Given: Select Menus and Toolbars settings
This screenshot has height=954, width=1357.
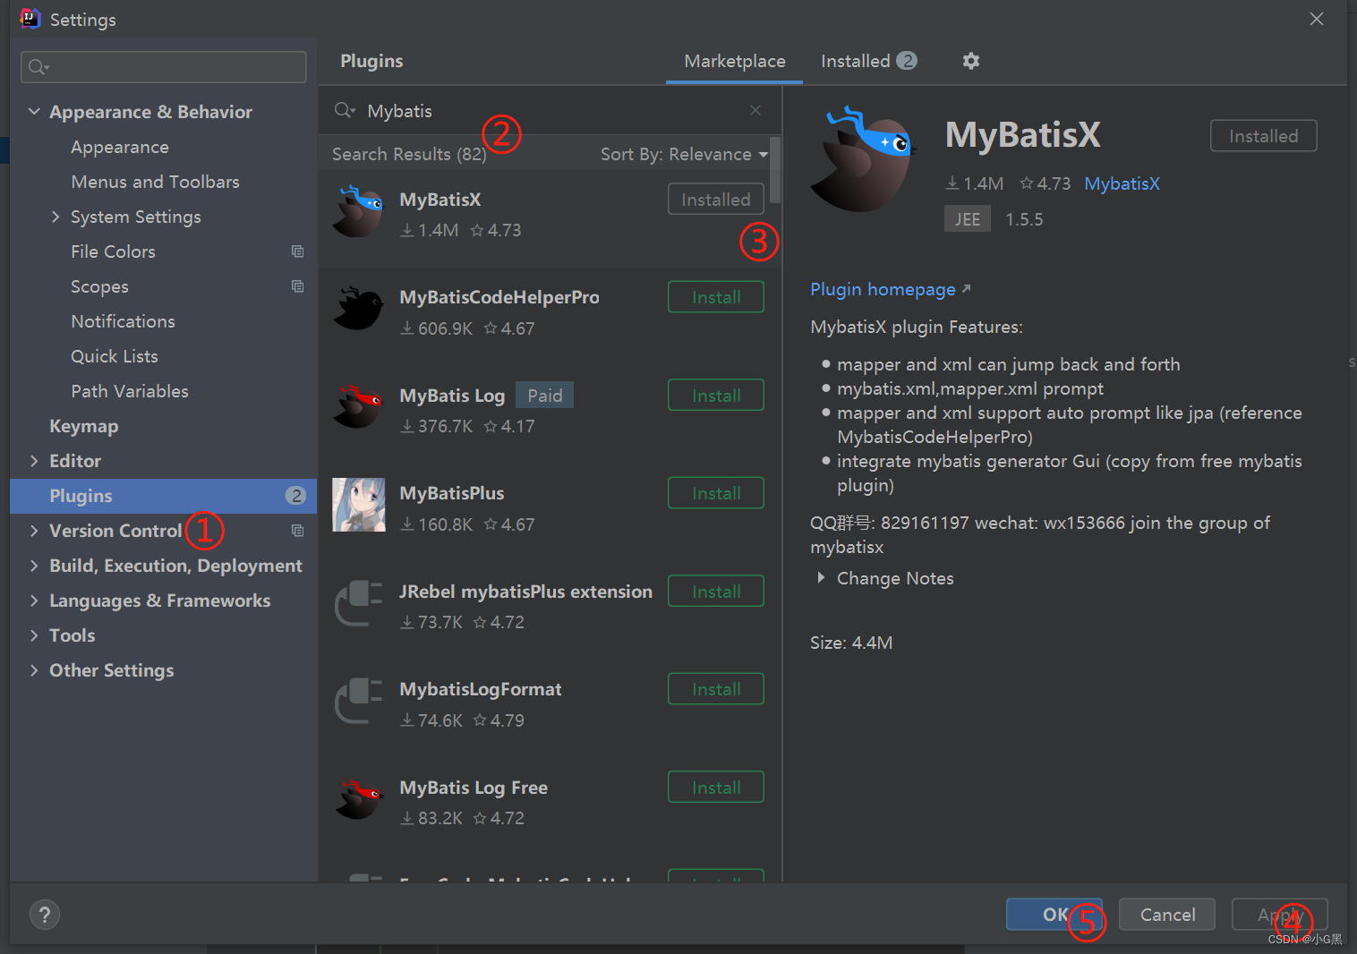Looking at the screenshot, I should point(155,182).
